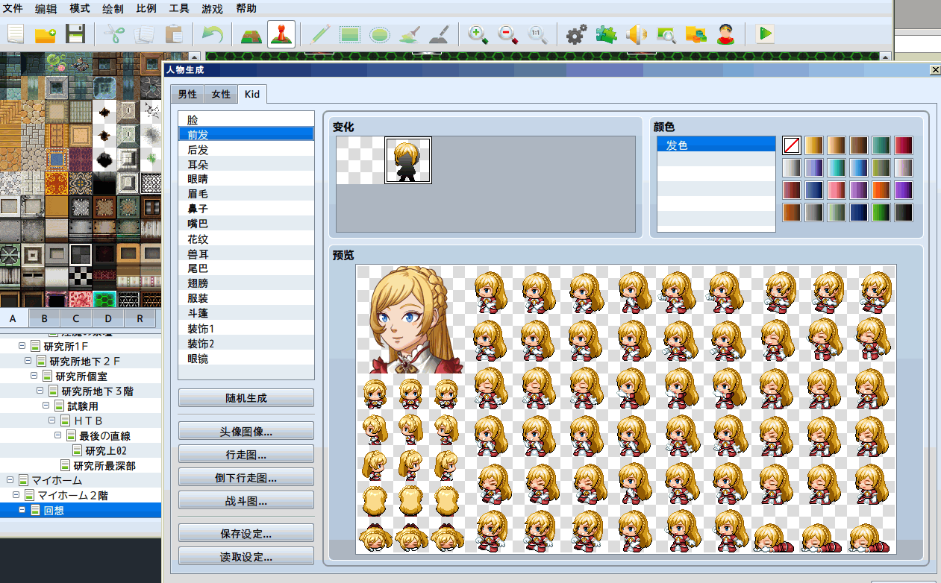The height and width of the screenshot is (583, 941).
Task: Select the blonde hair variation thumbnail
Action: tap(408, 160)
